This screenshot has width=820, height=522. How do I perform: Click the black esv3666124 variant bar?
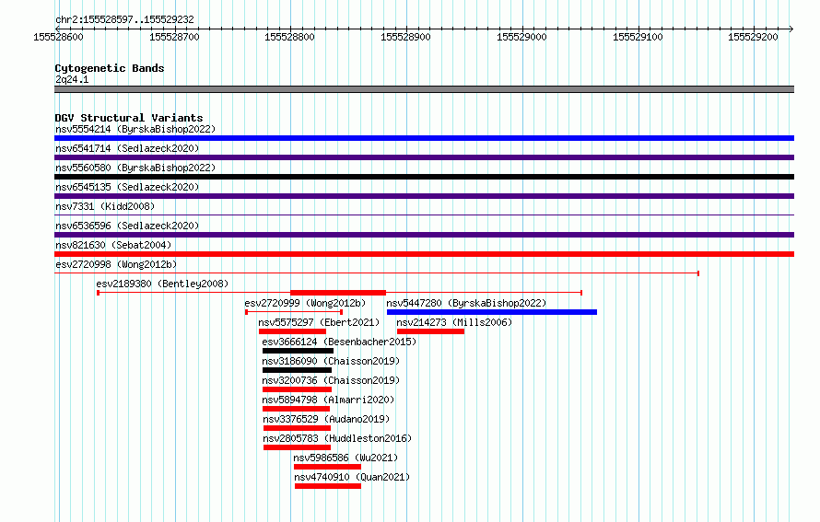click(x=299, y=351)
